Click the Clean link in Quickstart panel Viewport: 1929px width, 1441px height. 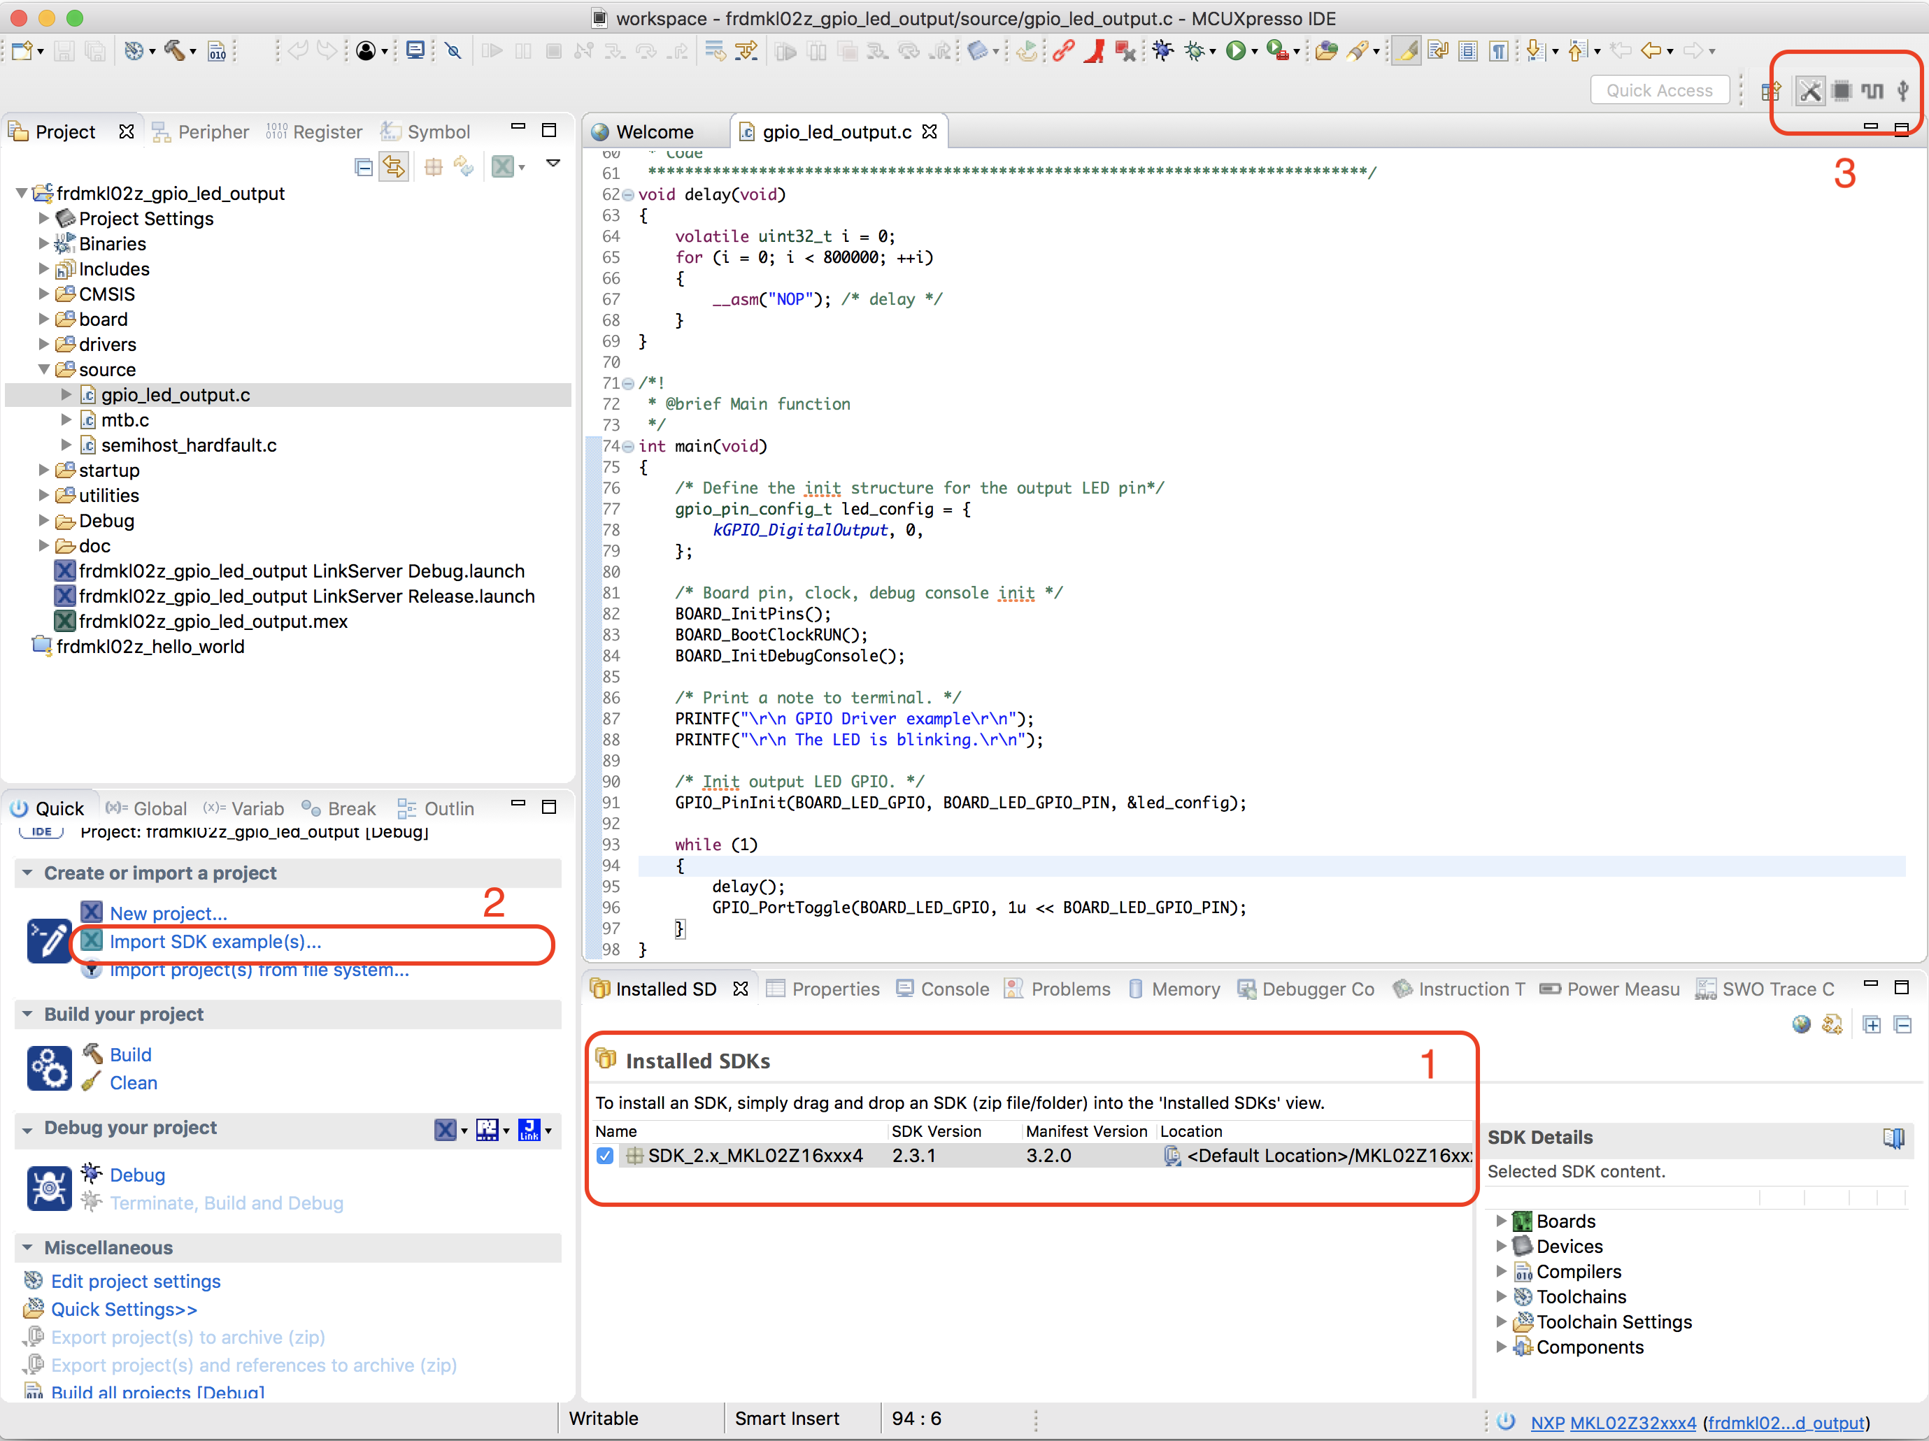click(x=134, y=1083)
